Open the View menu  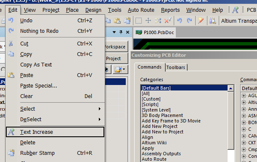(x=30, y=10)
